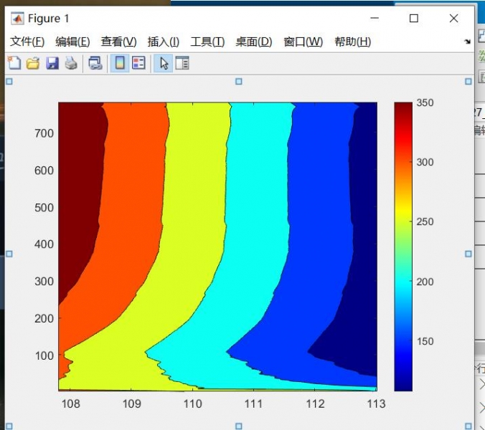Toggle the Insert Colorbar toolbar button

pos(119,63)
